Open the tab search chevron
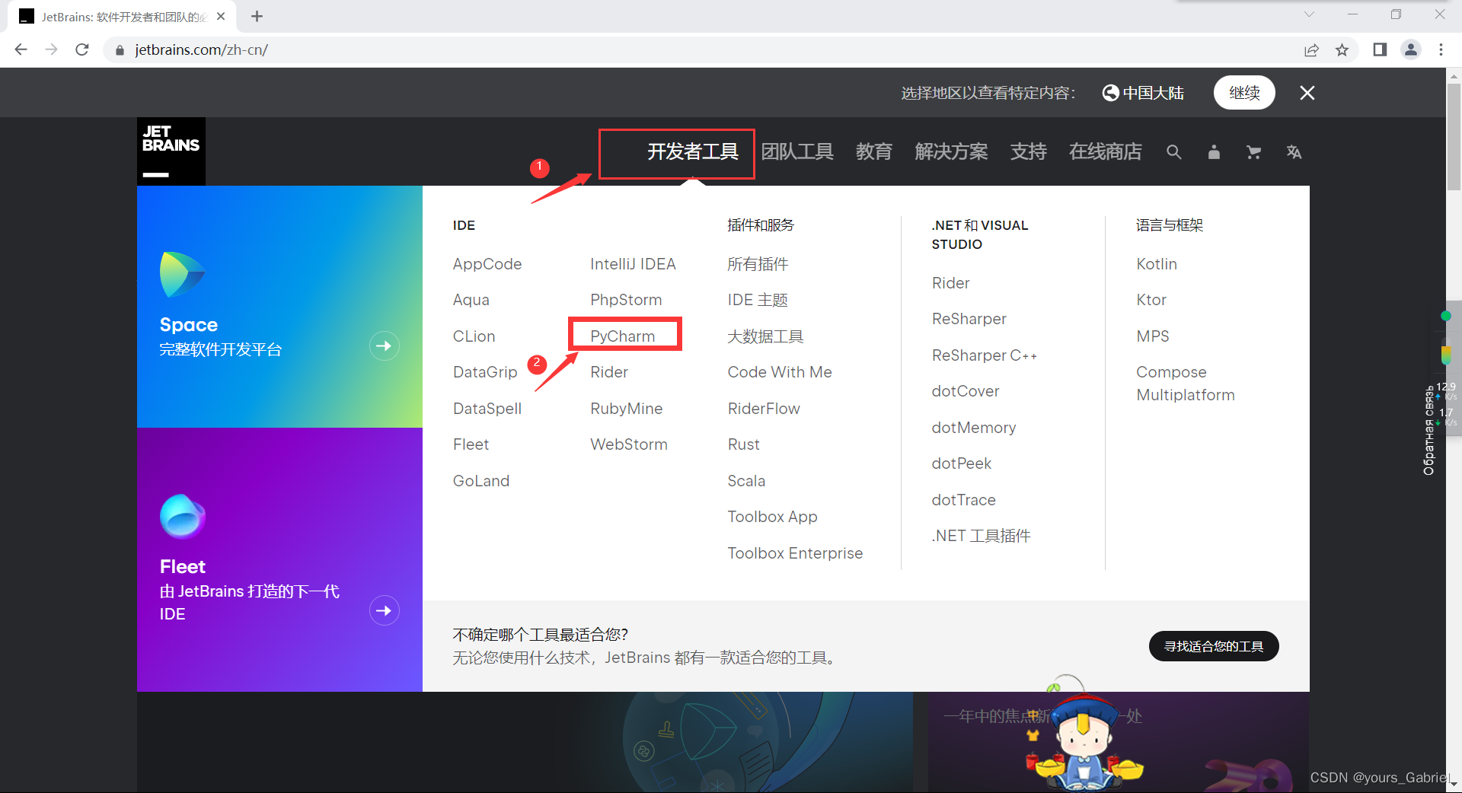This screenshot has width=1462, height=793. pos(1309,14)
